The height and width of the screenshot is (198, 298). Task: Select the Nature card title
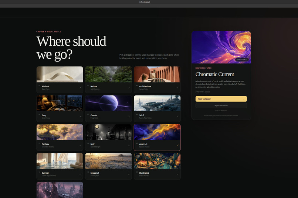94,86
